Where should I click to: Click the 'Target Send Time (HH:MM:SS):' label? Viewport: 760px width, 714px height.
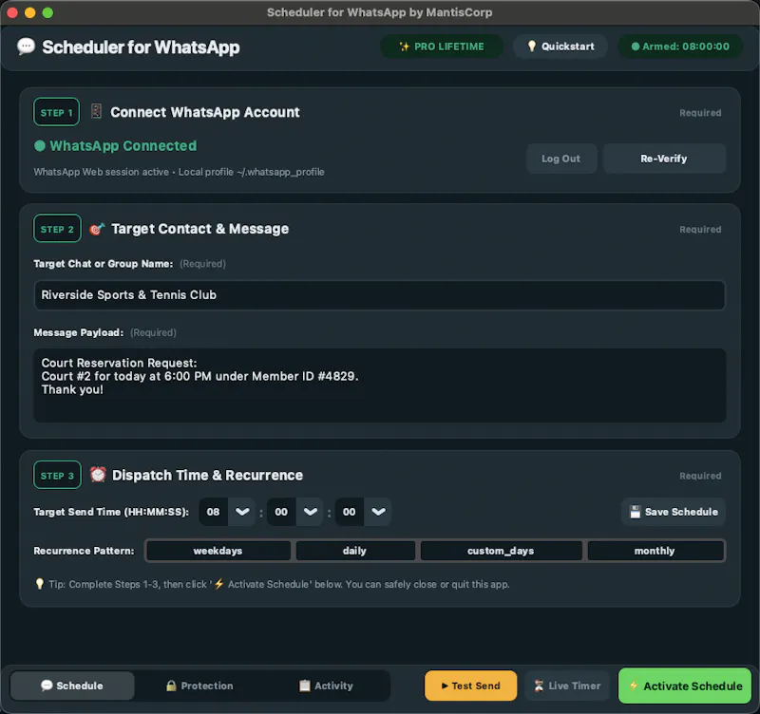[x=111, y=512]
